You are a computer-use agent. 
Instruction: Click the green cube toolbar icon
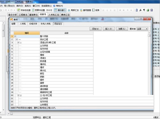click(x=148, y=10)
